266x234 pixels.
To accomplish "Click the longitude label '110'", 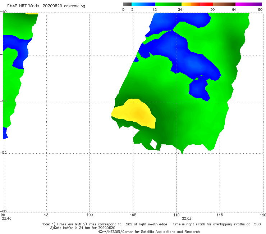I will coord(176,215).
